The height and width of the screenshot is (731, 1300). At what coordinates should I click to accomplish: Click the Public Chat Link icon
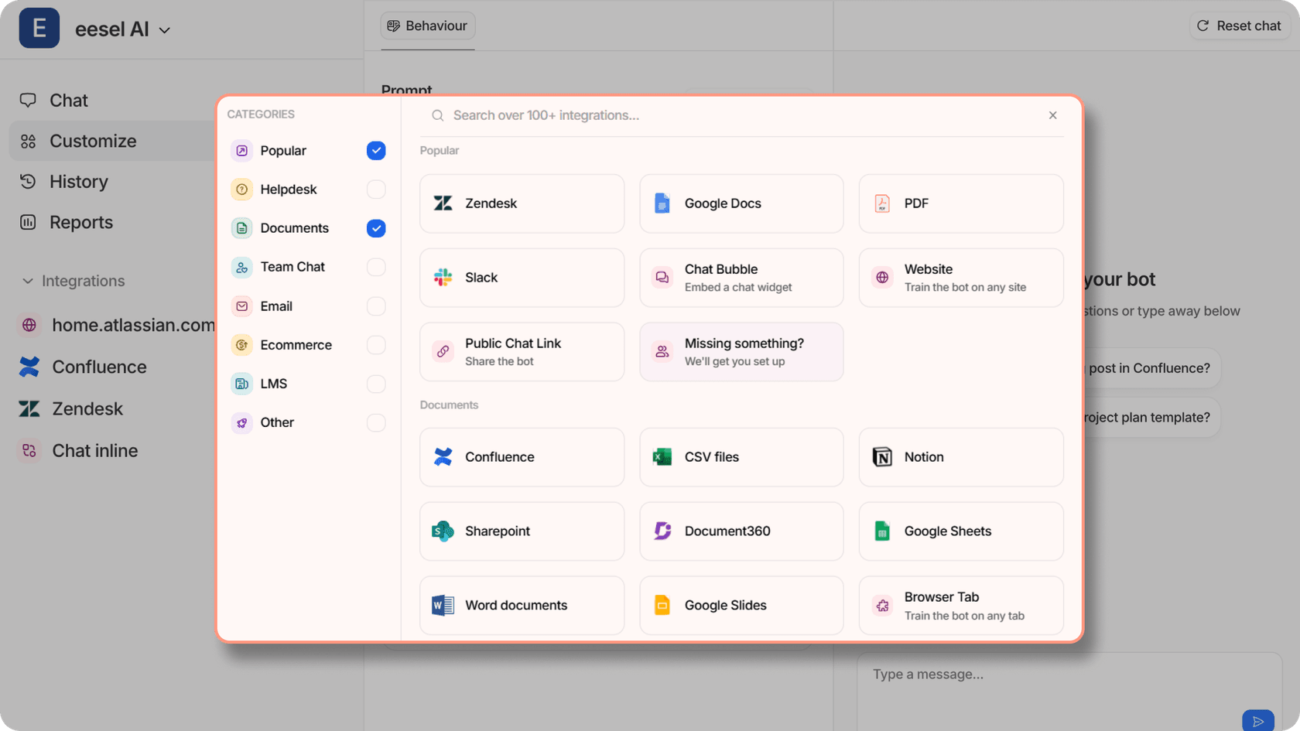coord(443,352)
